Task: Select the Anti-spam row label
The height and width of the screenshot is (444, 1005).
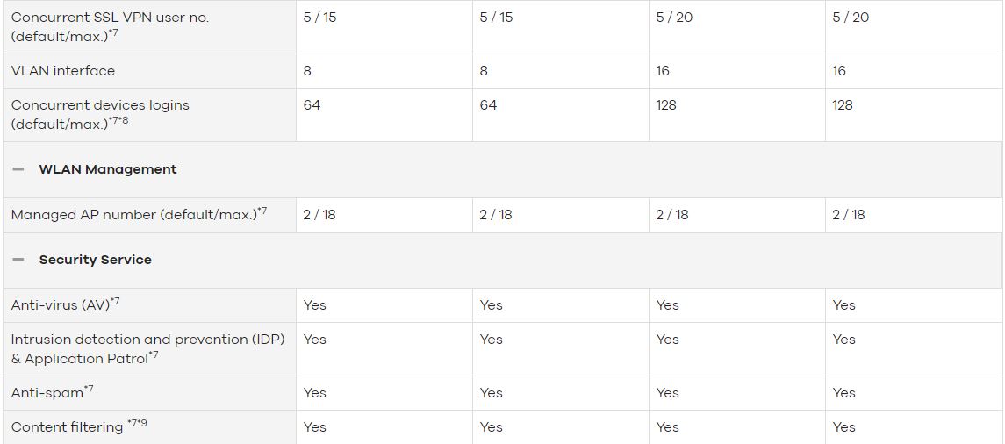Action: (47, 394)
